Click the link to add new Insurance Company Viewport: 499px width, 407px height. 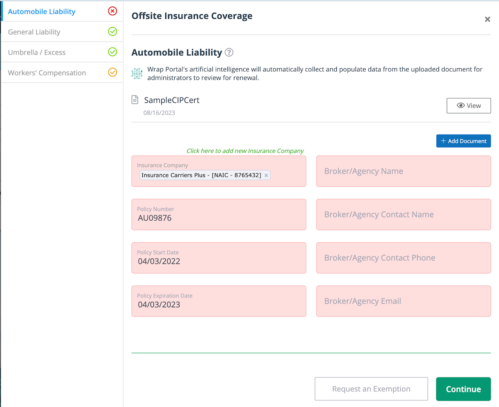click(x=245, y=151)
